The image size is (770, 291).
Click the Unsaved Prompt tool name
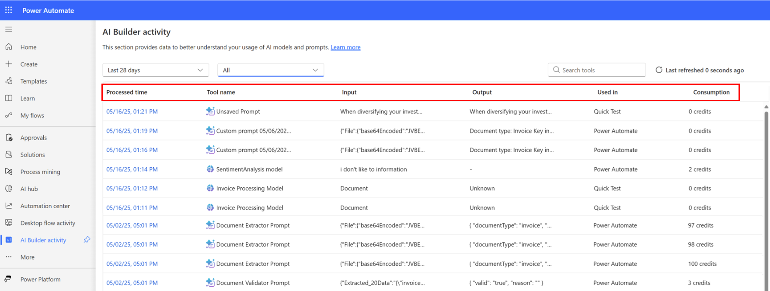click(238, 112)
